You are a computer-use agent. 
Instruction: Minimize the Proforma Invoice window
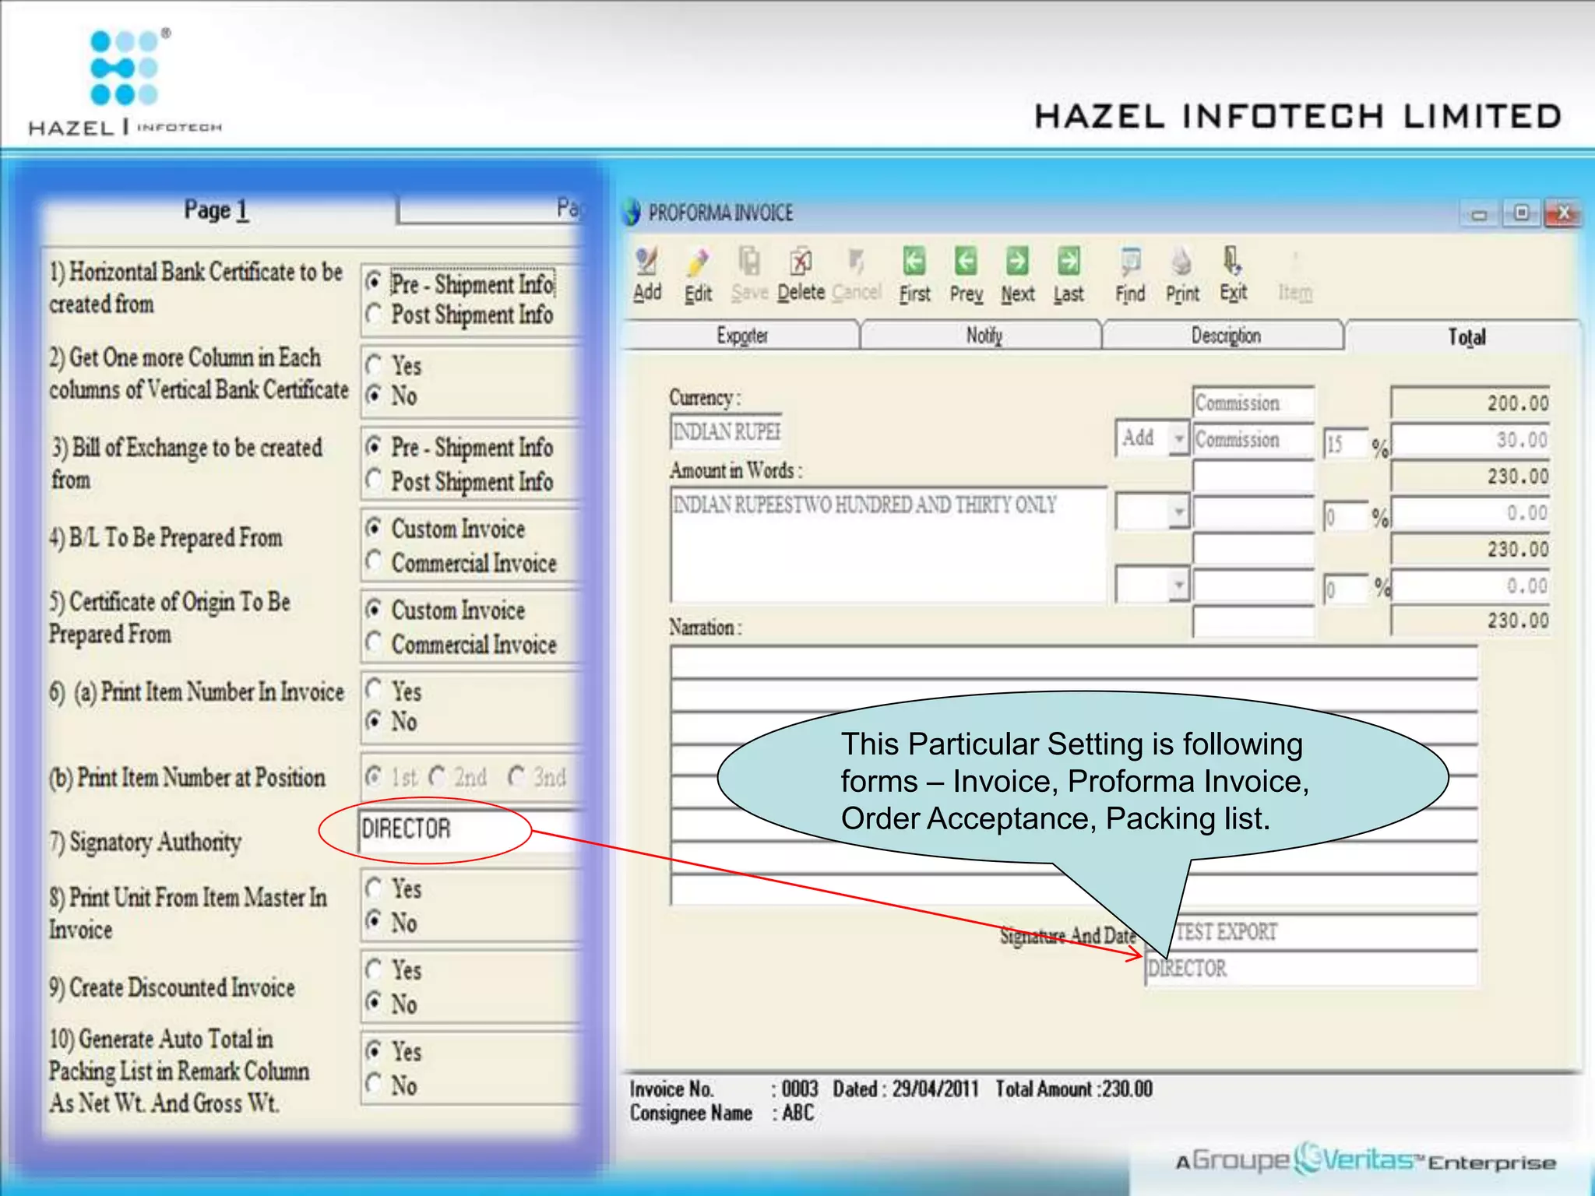pos(1479,213)
